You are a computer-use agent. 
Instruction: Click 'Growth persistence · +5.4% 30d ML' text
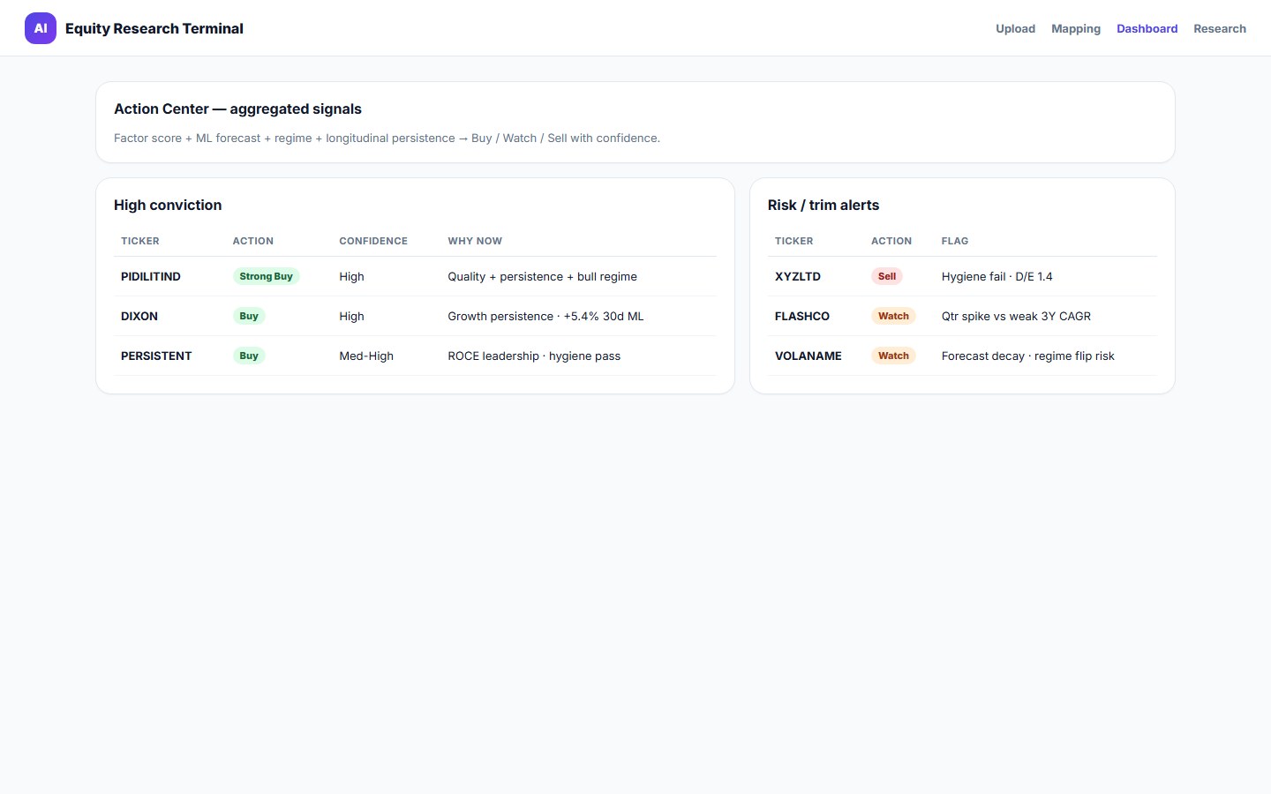click(x=545, y=316)
